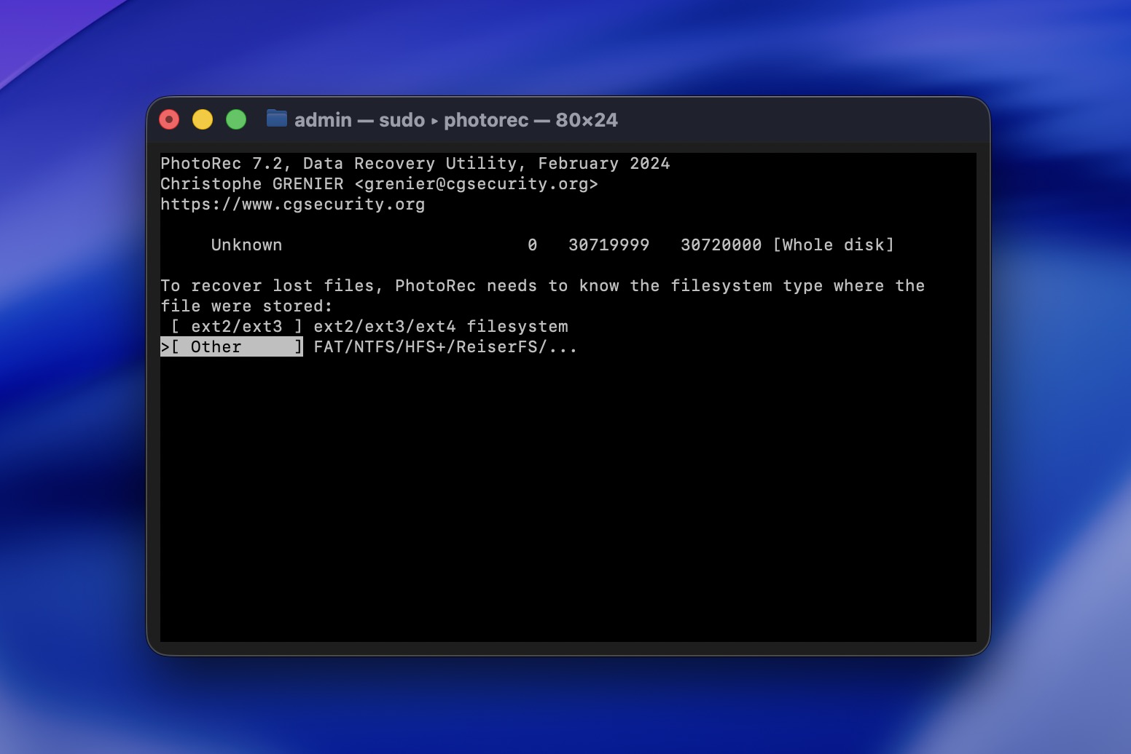Viewport: 1131px width, 754px height.
Task: Click the https://www.cgsecurity.org URL text
Action: click(293, 205)
